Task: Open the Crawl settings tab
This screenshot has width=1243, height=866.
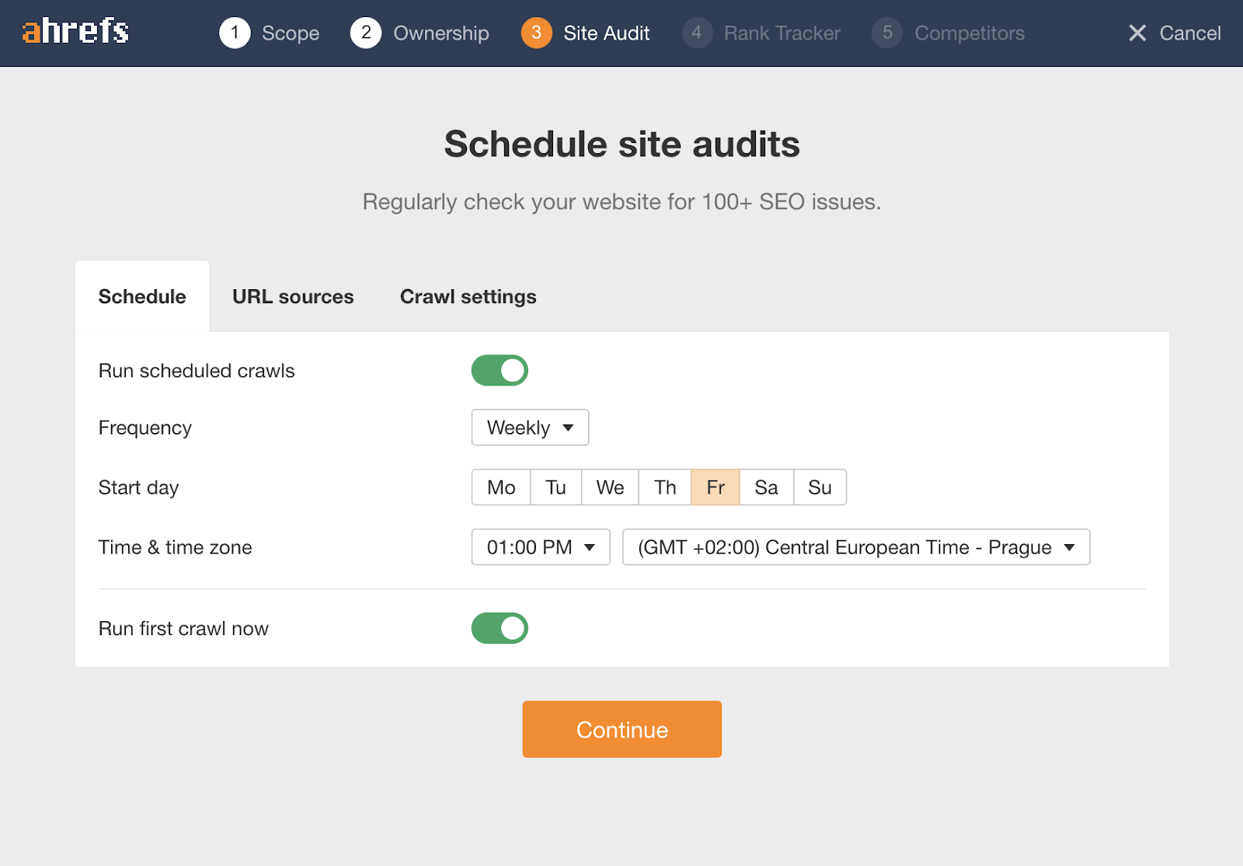Action: pyautogui.click(x=468, y=297)
